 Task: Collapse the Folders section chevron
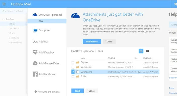(x=4, y=19)
